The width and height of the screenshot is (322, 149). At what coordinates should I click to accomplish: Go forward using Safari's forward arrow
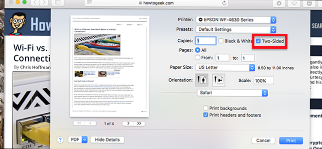coord(44,3)
